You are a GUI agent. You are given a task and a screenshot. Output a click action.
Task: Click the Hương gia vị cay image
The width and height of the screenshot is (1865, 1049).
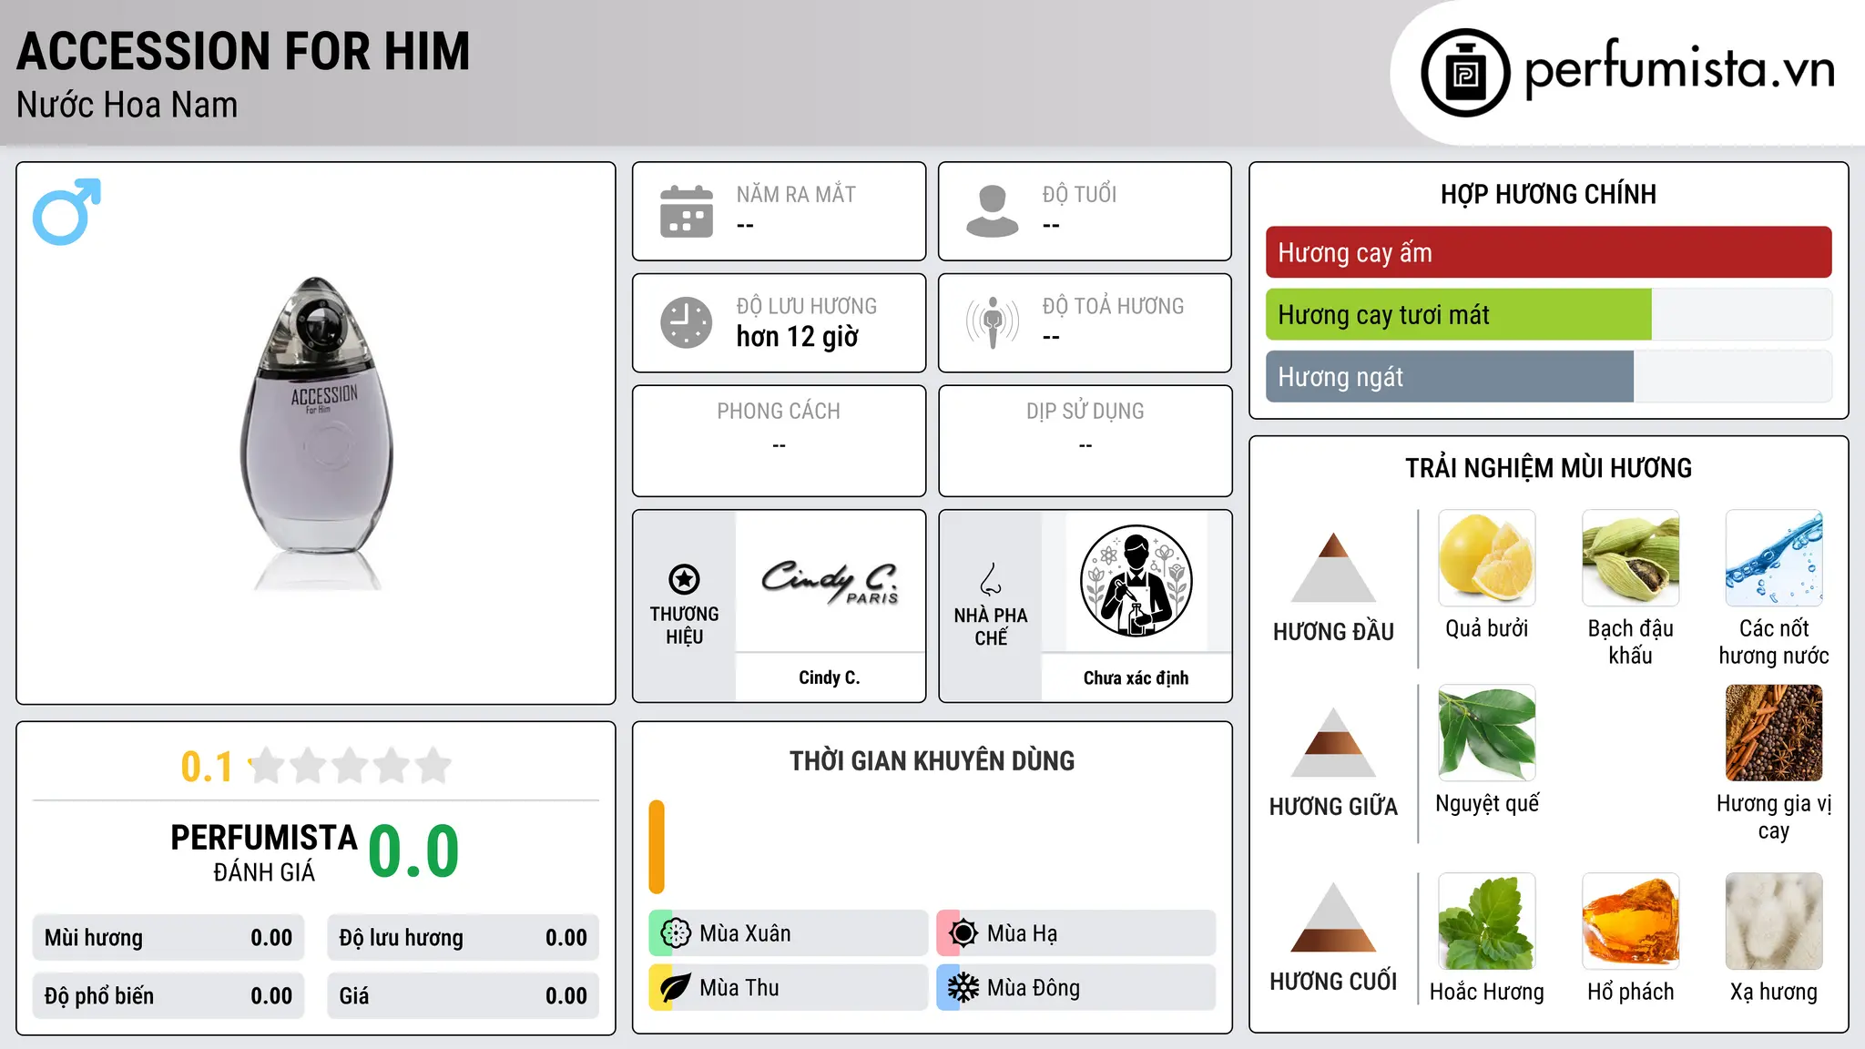[x=1774, y=733]
